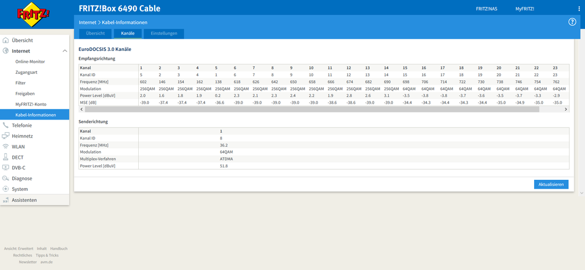Click the EuroDOCSIS 3.0 Kanäle heading

pos(105,49)
